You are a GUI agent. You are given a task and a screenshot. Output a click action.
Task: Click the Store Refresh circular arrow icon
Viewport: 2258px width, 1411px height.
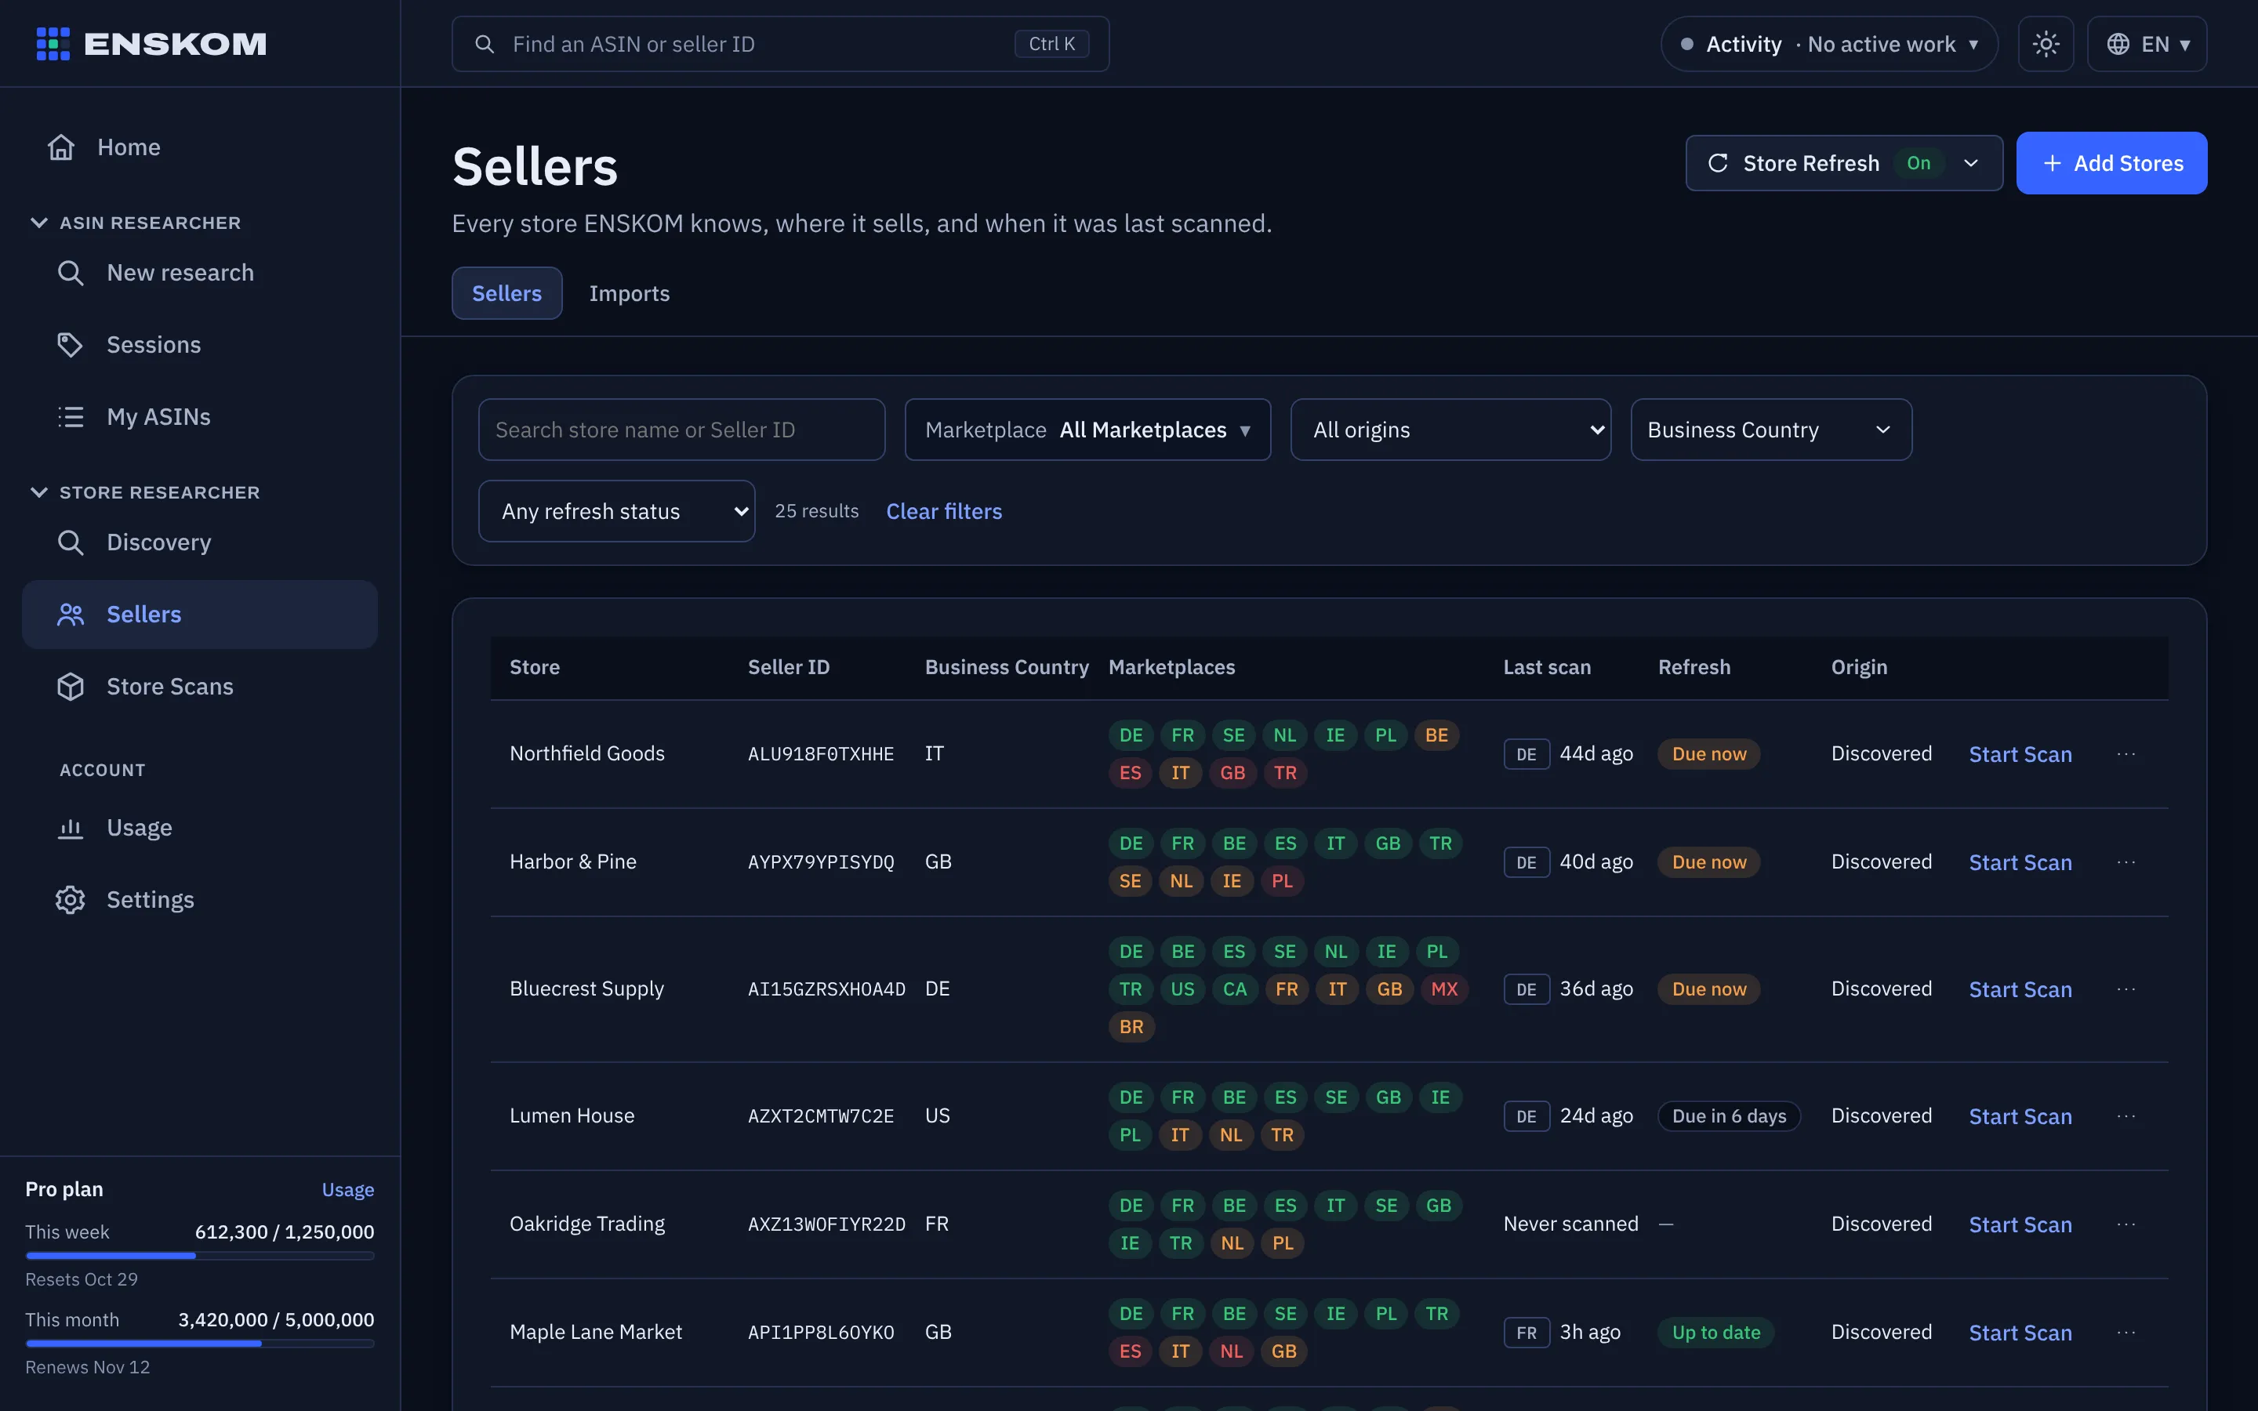click(1718, 163)
